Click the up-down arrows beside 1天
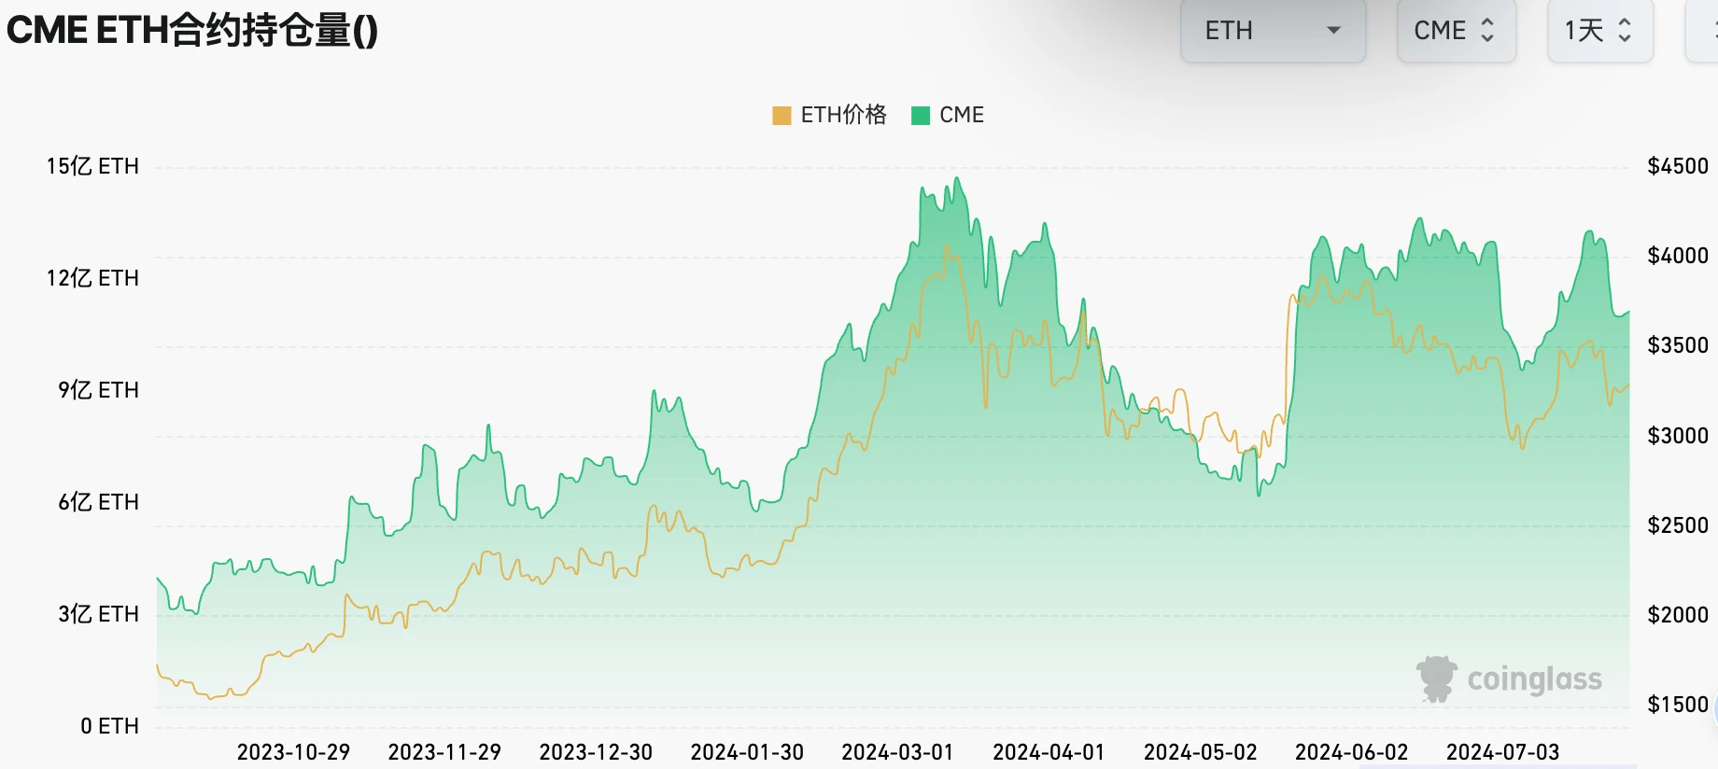 (1625, 31)
